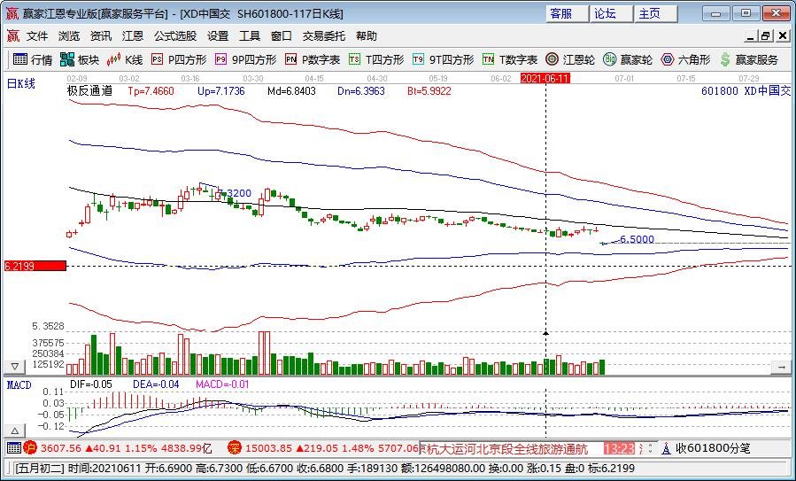Click the DEA=-0.04 reading
This screenshot has height=481, width=796.
tap(156, 384)
